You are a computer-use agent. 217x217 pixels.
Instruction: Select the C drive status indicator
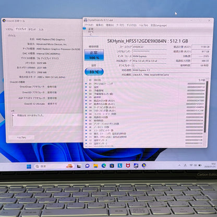click(x=90, y=31)
